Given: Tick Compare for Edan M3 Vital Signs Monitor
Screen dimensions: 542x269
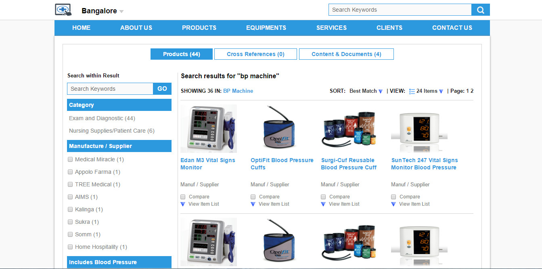Looking at the screenshot, I should [x=183, y=197].
